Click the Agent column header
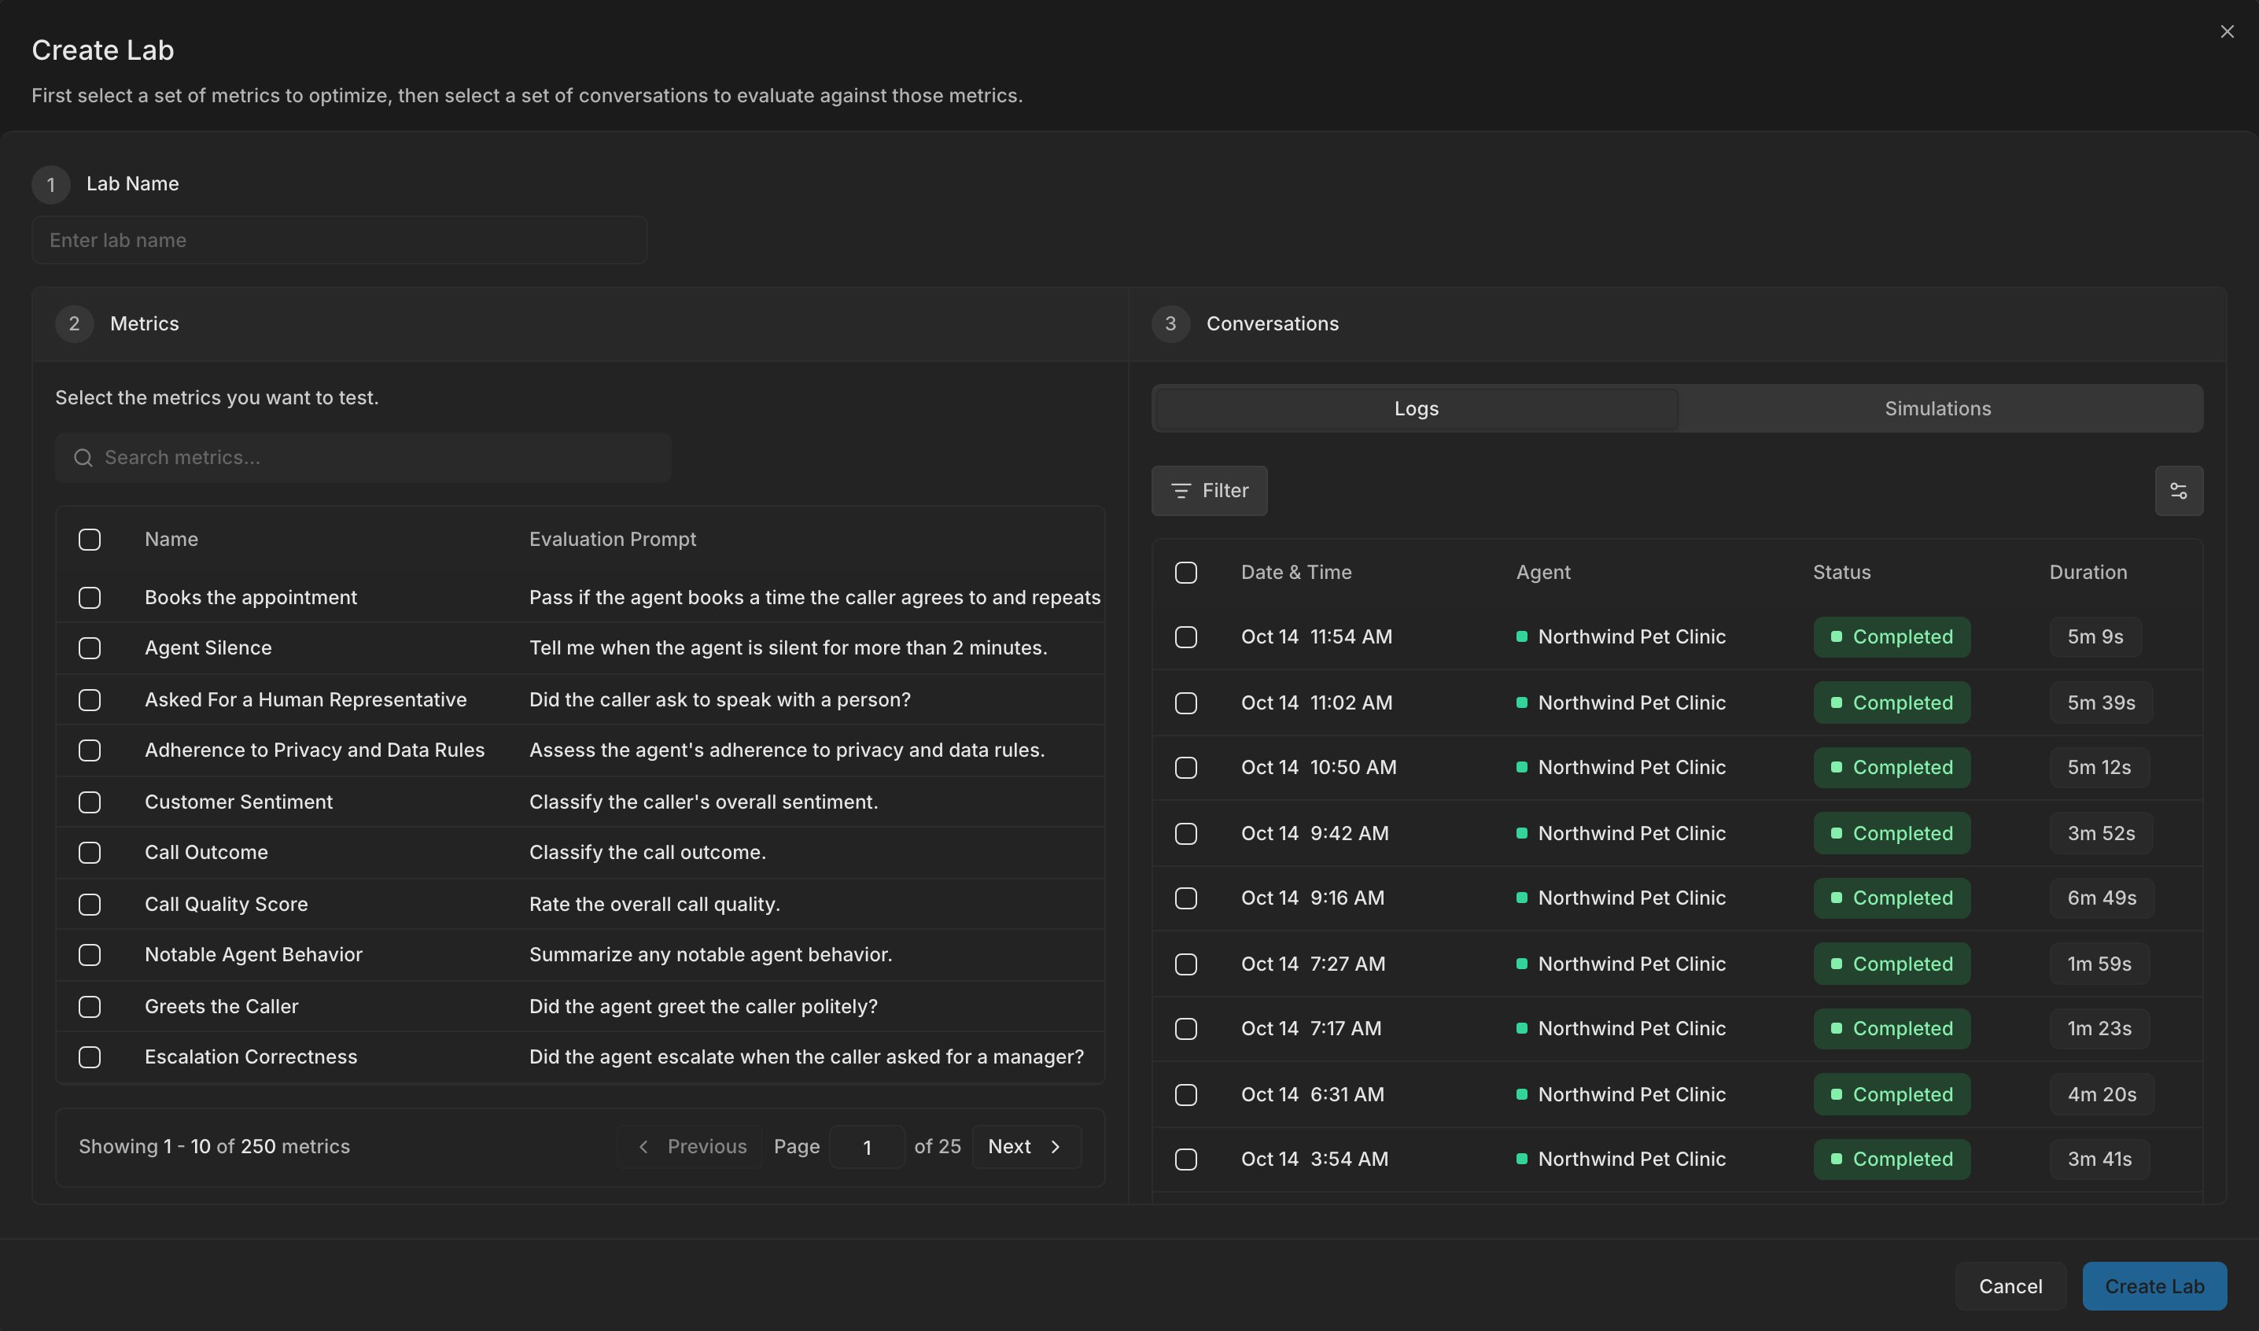This screenshot has width=2259, height=1331. 1542,572
